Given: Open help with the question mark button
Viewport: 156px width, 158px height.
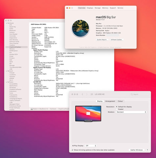Looking at the screenshot, I should tap(147, 150).
